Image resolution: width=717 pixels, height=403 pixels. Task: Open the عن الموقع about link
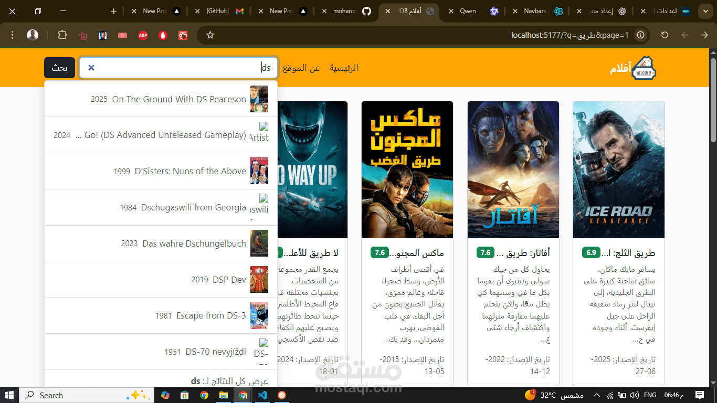coord(301,68)
